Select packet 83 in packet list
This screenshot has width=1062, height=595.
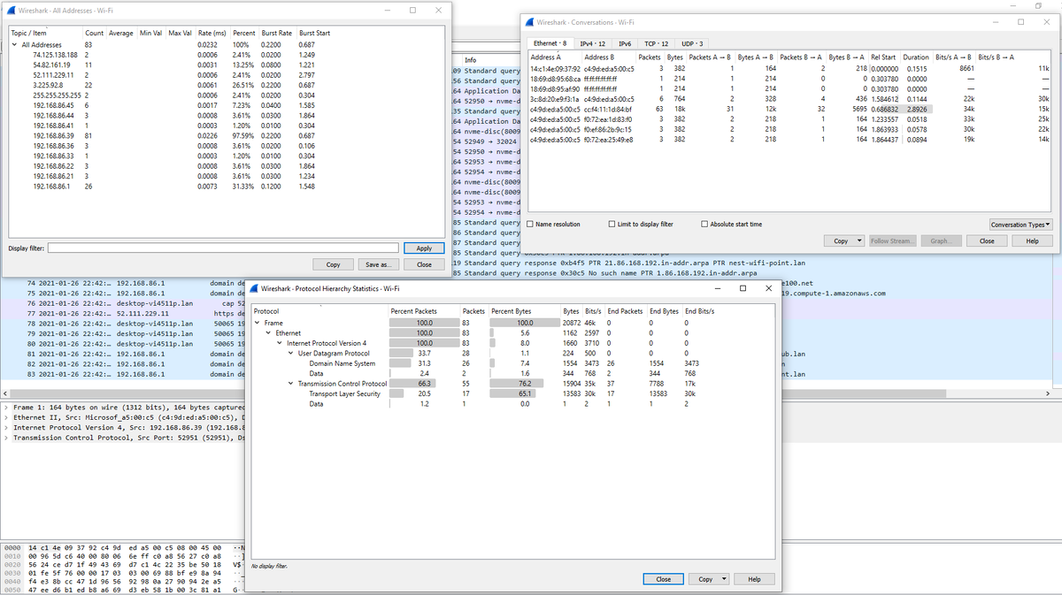(124, 374)
